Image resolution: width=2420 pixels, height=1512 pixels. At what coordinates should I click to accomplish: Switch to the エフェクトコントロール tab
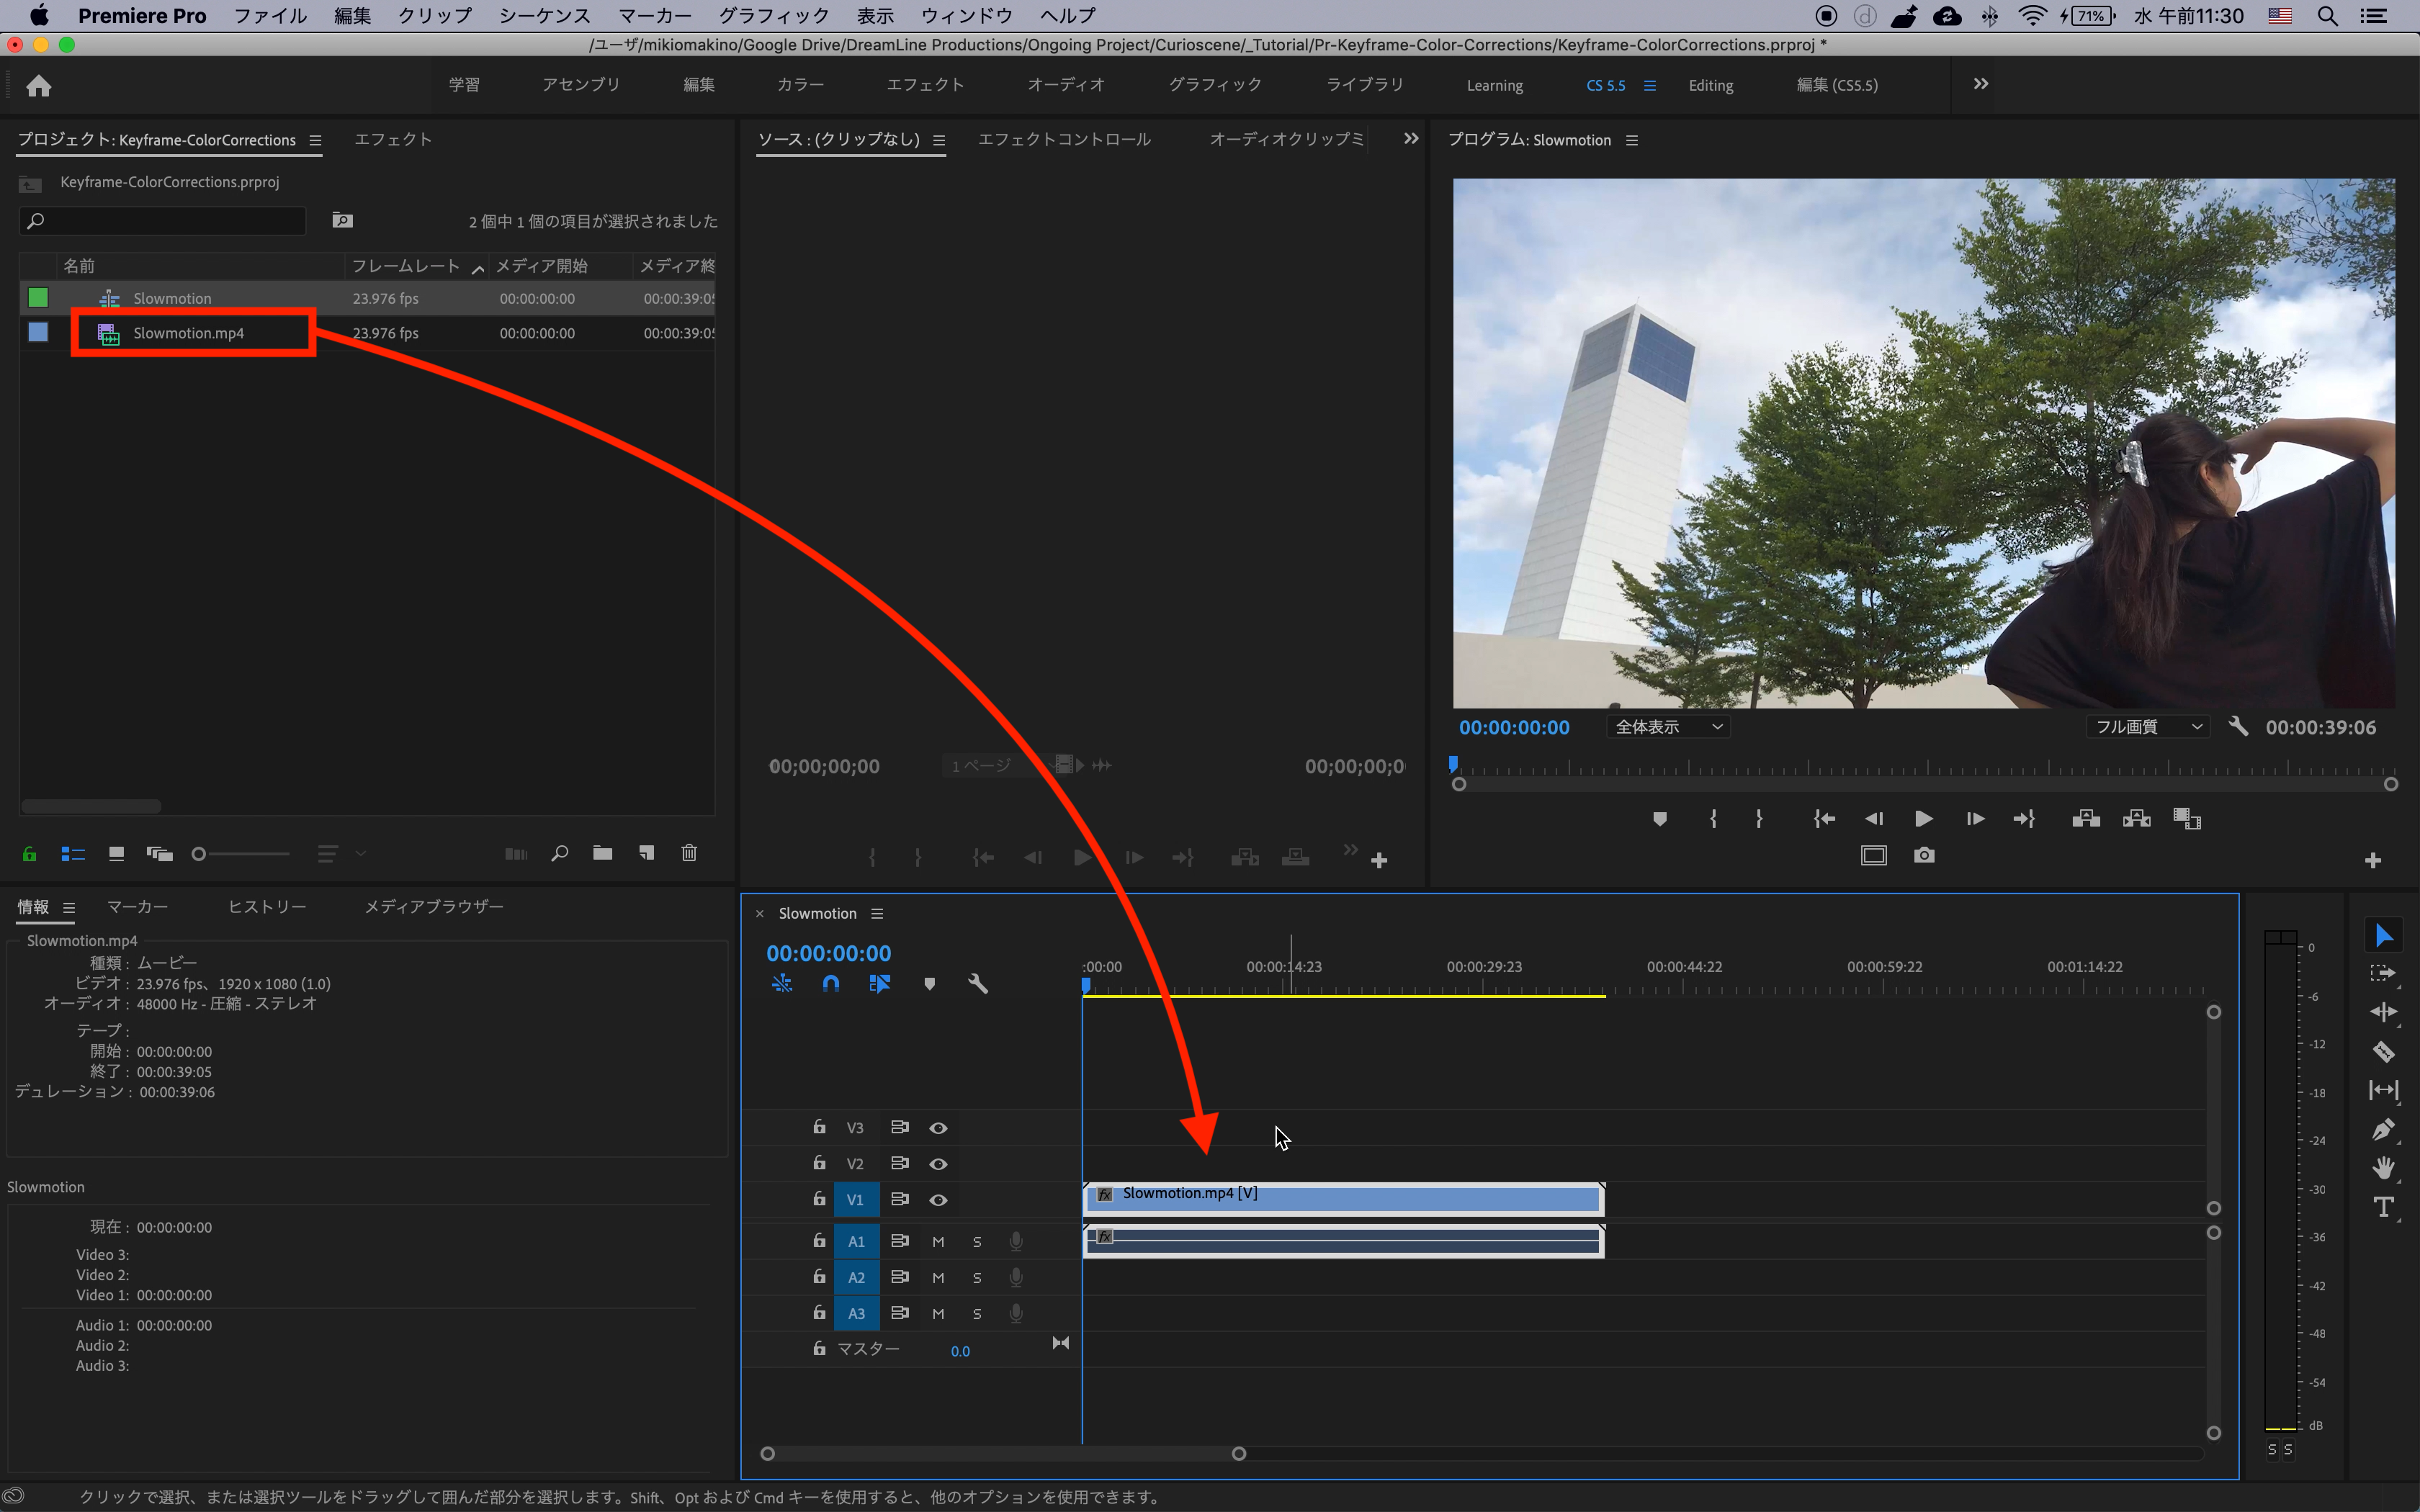coord(1063,140)
